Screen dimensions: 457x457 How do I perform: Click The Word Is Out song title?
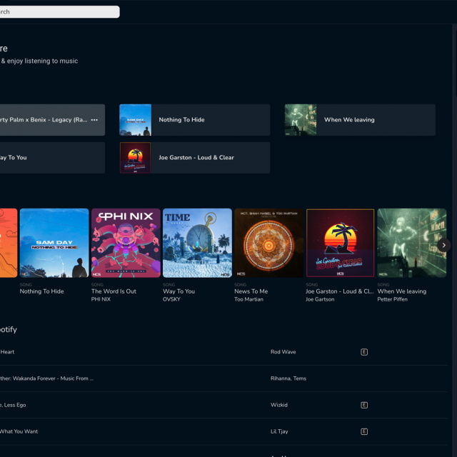click(x=114, y=291)
